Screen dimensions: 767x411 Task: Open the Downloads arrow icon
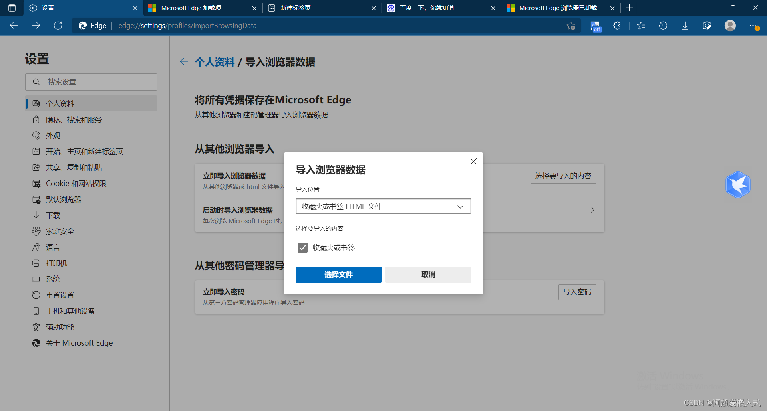[x=685, y=26]
